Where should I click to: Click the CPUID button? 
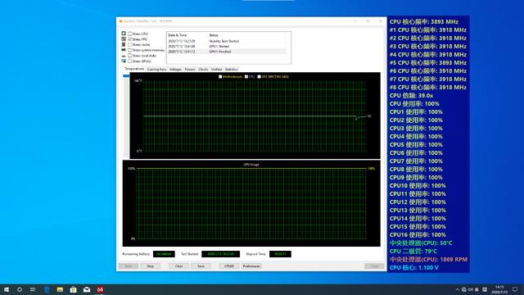click(x=229, y=266)
